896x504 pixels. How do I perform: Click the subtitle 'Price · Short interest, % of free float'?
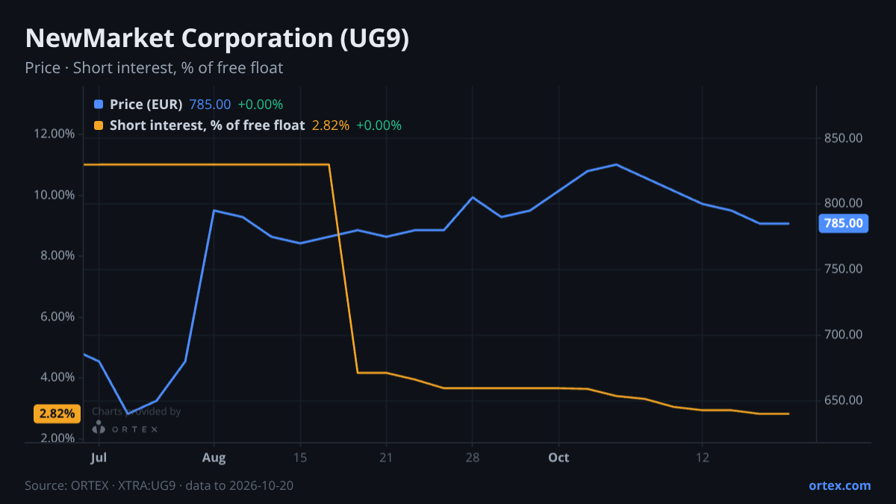point(154,68)
